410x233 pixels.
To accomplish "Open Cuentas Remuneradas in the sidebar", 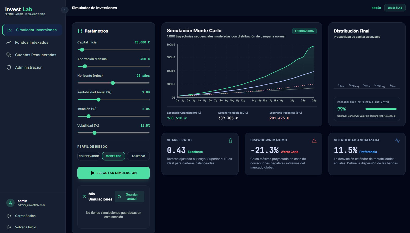I will [x=32, y=55].
